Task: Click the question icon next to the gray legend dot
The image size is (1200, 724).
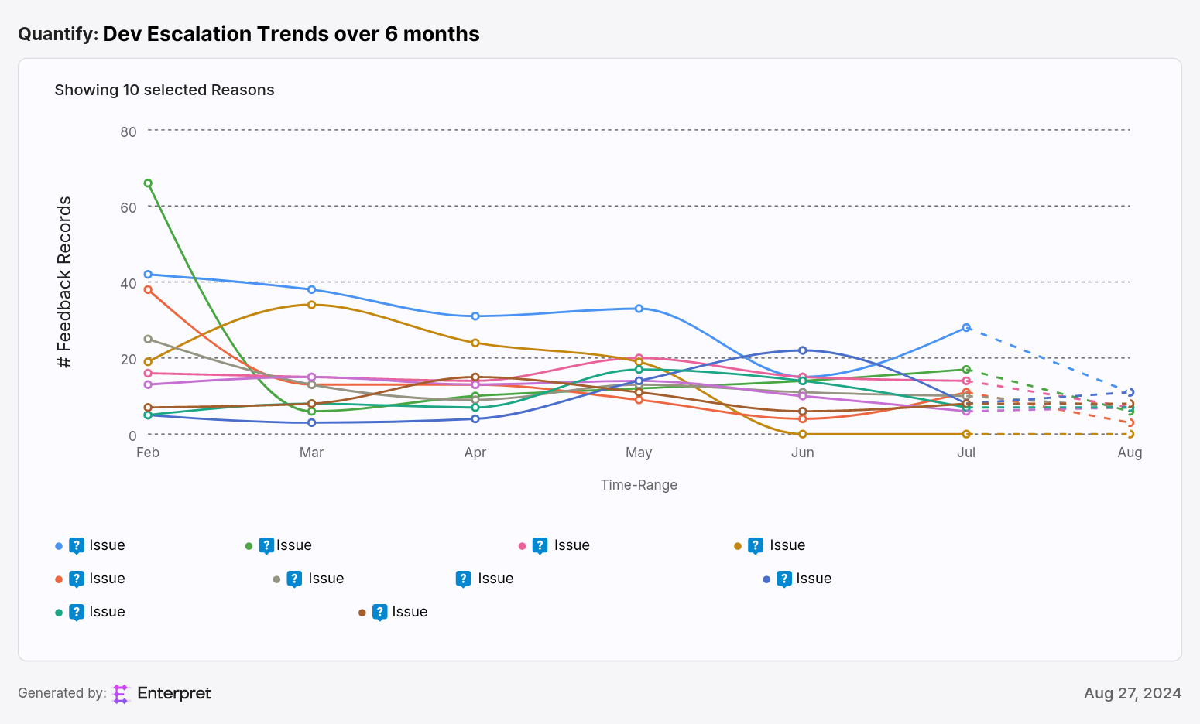Action: tap(294, 579)
